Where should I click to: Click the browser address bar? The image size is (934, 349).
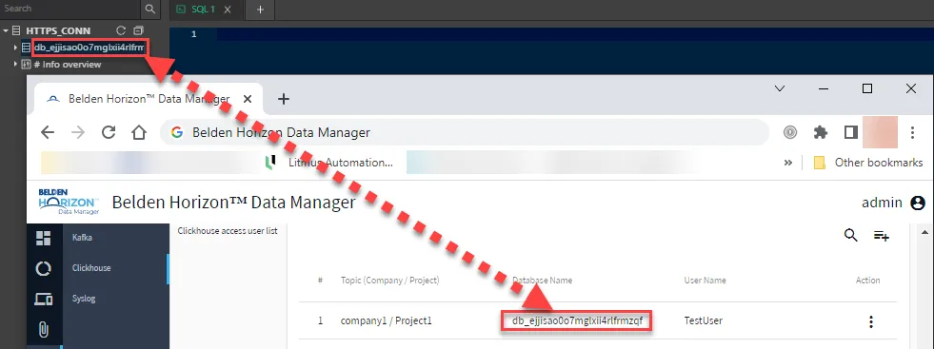coord(465,132)
